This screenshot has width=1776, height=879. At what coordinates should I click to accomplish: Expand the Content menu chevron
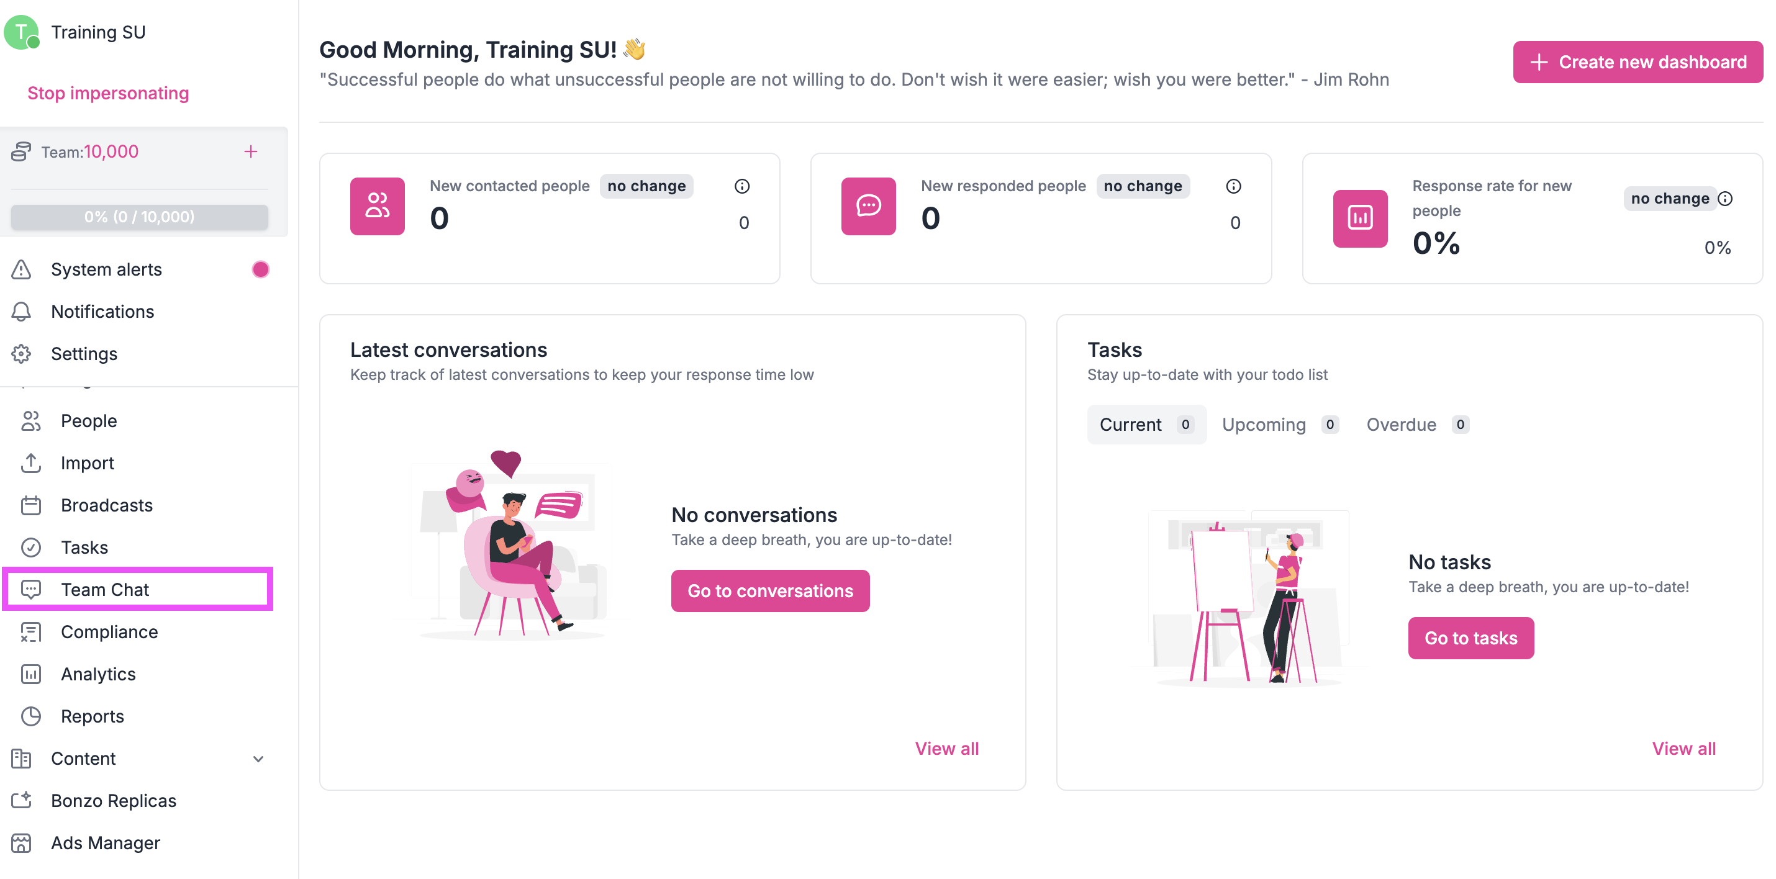pyautogui.click(x=258, y=759)
